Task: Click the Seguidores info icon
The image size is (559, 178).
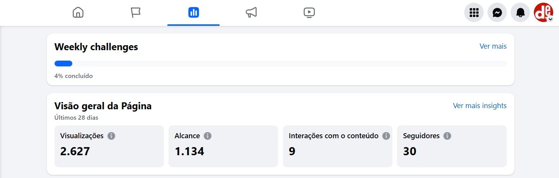Action: pos(447,136)
